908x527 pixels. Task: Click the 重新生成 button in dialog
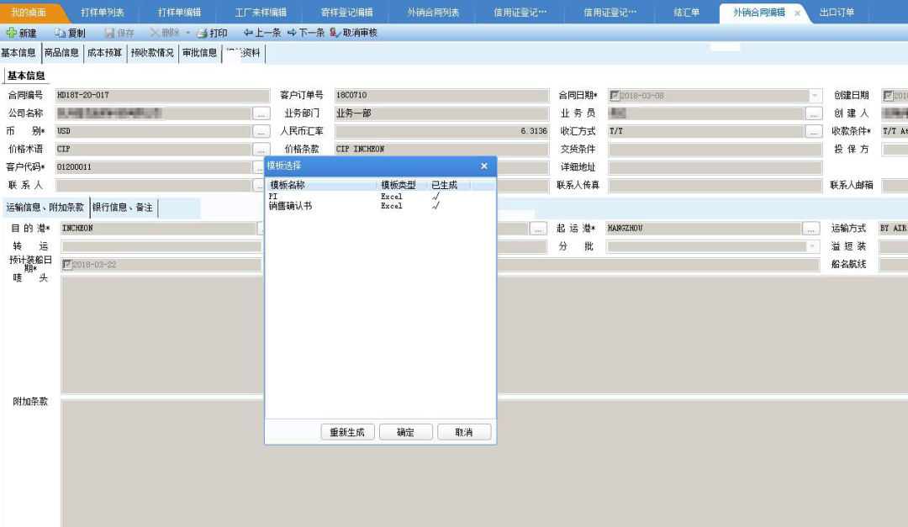tap(347, 432)
